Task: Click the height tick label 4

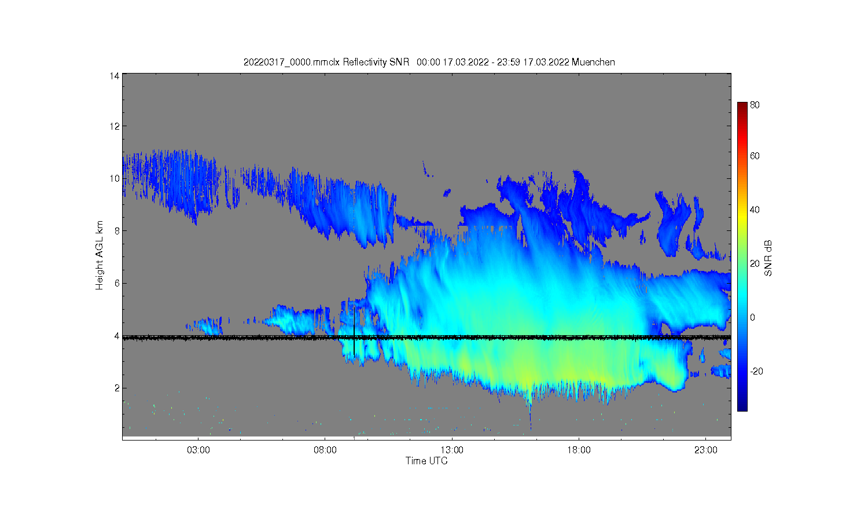Action: 117,336
